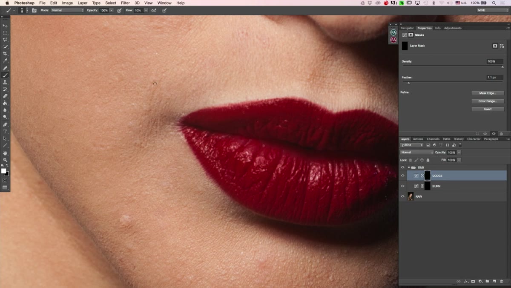Open layer blend mode Normal dropdown
This screenshot has width=511, height=288.
pyautogui.click(x=417, y=153)
